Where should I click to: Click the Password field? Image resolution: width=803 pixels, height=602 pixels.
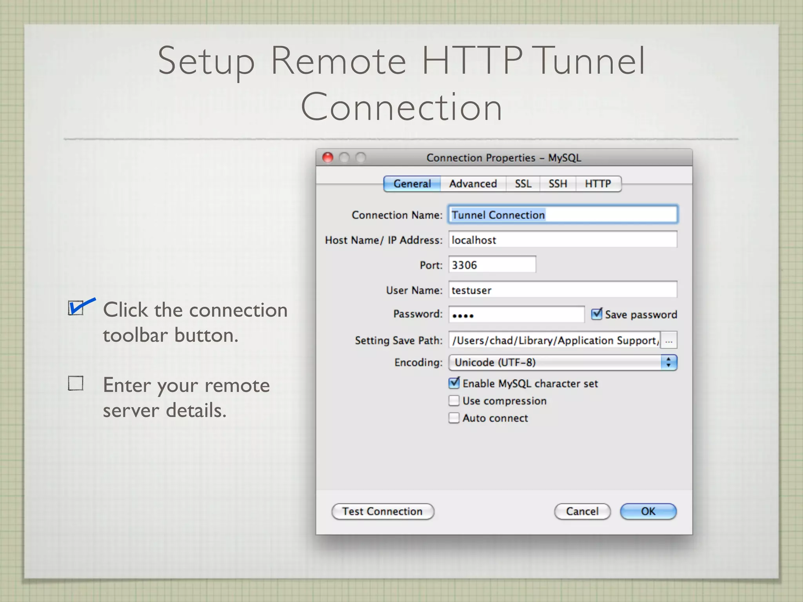click(x=516, y=315)
